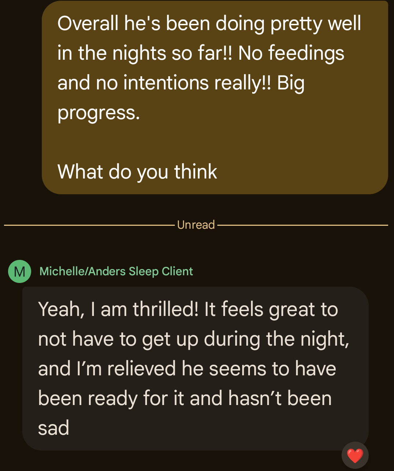Image resolution: width=394 pixels, height=471 pixels.
Task: Tap the red heart reaction
Action: point(355,456)
